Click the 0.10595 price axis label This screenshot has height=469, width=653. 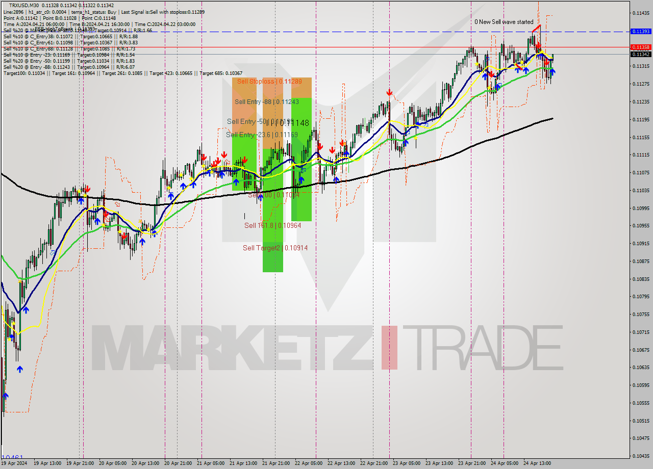pos(641,385)
